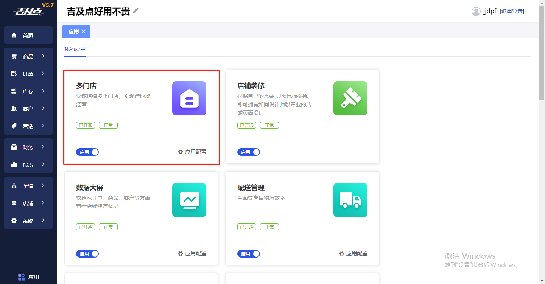
Task: Click the gear icon in 多门店 应用配置
Action: click(181, 152)
